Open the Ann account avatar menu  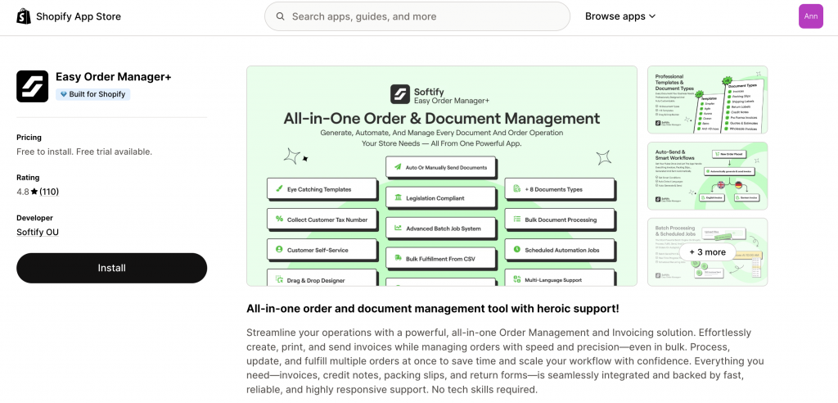811,16
